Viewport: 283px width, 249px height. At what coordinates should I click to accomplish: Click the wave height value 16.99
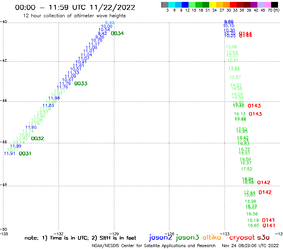tap(250, 201)
